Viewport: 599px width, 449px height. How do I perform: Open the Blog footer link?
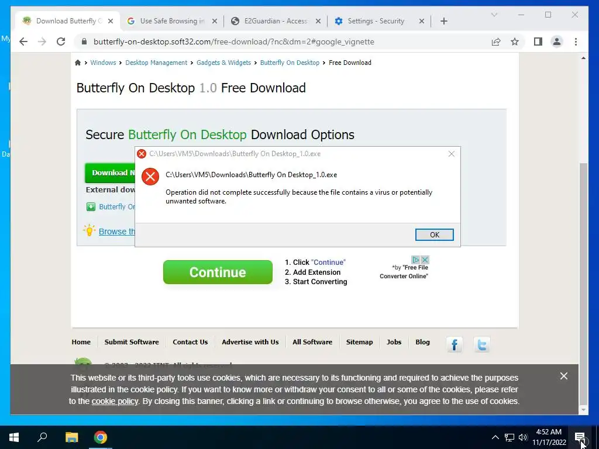tap(422, 342)
